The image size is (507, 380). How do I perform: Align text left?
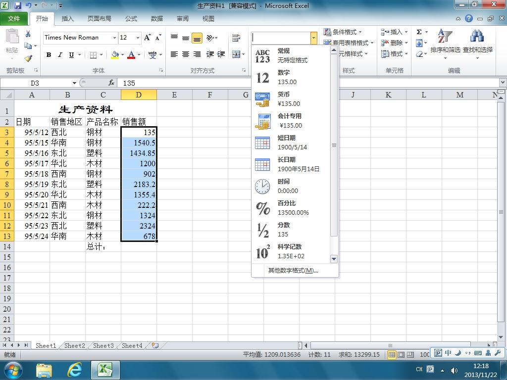[x=174, y=54]
